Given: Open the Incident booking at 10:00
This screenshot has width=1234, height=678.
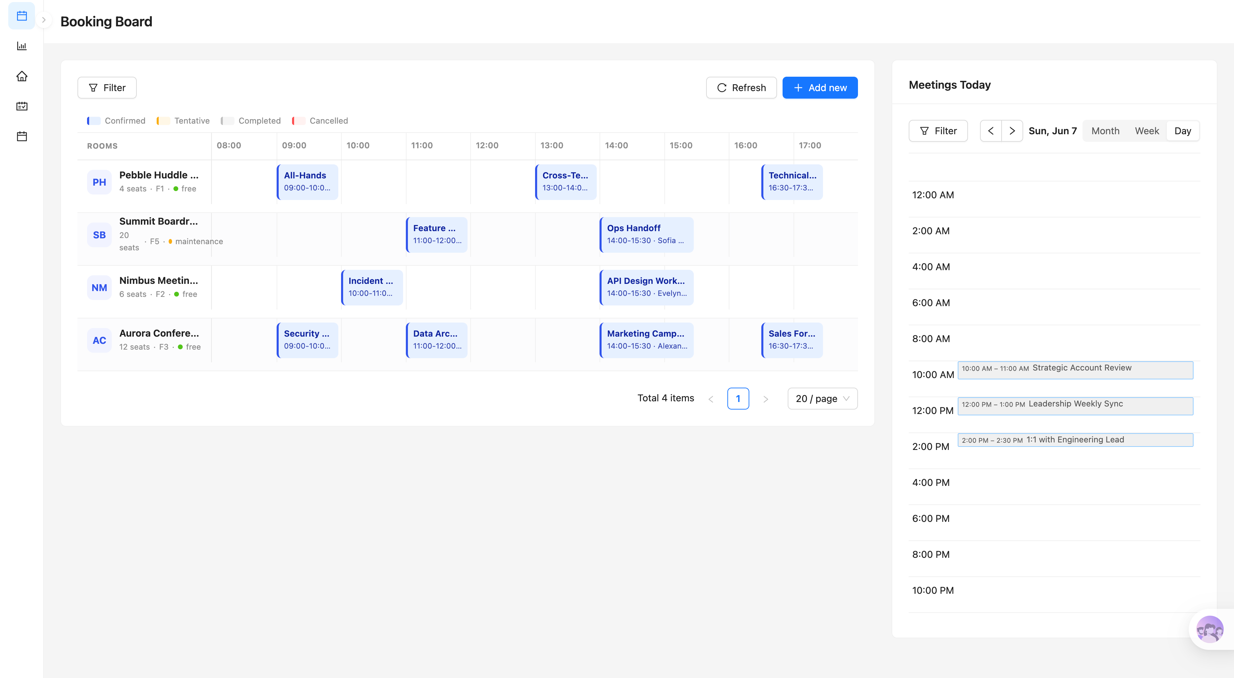Looking at the screenshot, I should pyautogui.click(x=372, y=287).
